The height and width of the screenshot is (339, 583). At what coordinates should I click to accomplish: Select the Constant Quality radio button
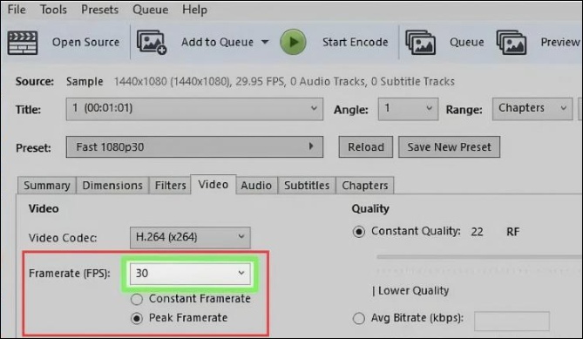click(359, 232)
